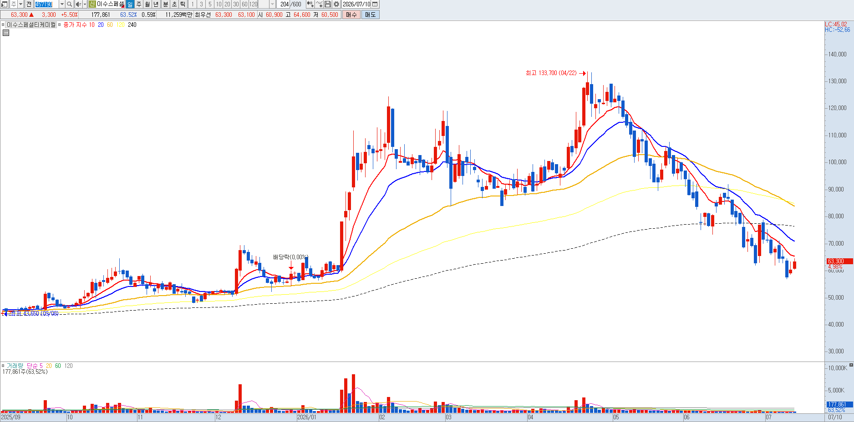Click the indicator add icon beside save

click(x=319, y=4)
